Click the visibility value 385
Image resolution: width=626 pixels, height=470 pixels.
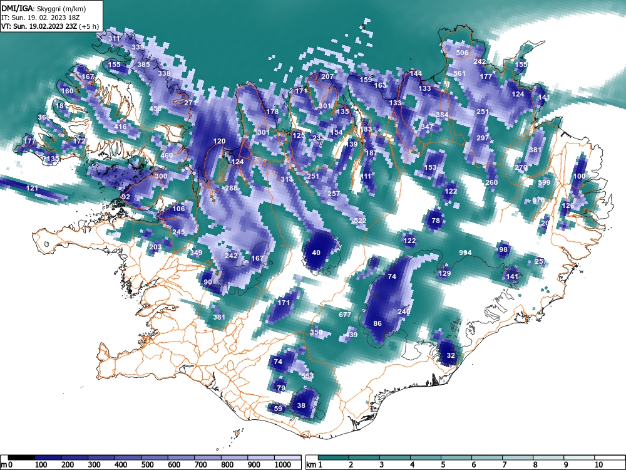coord(144,65)
